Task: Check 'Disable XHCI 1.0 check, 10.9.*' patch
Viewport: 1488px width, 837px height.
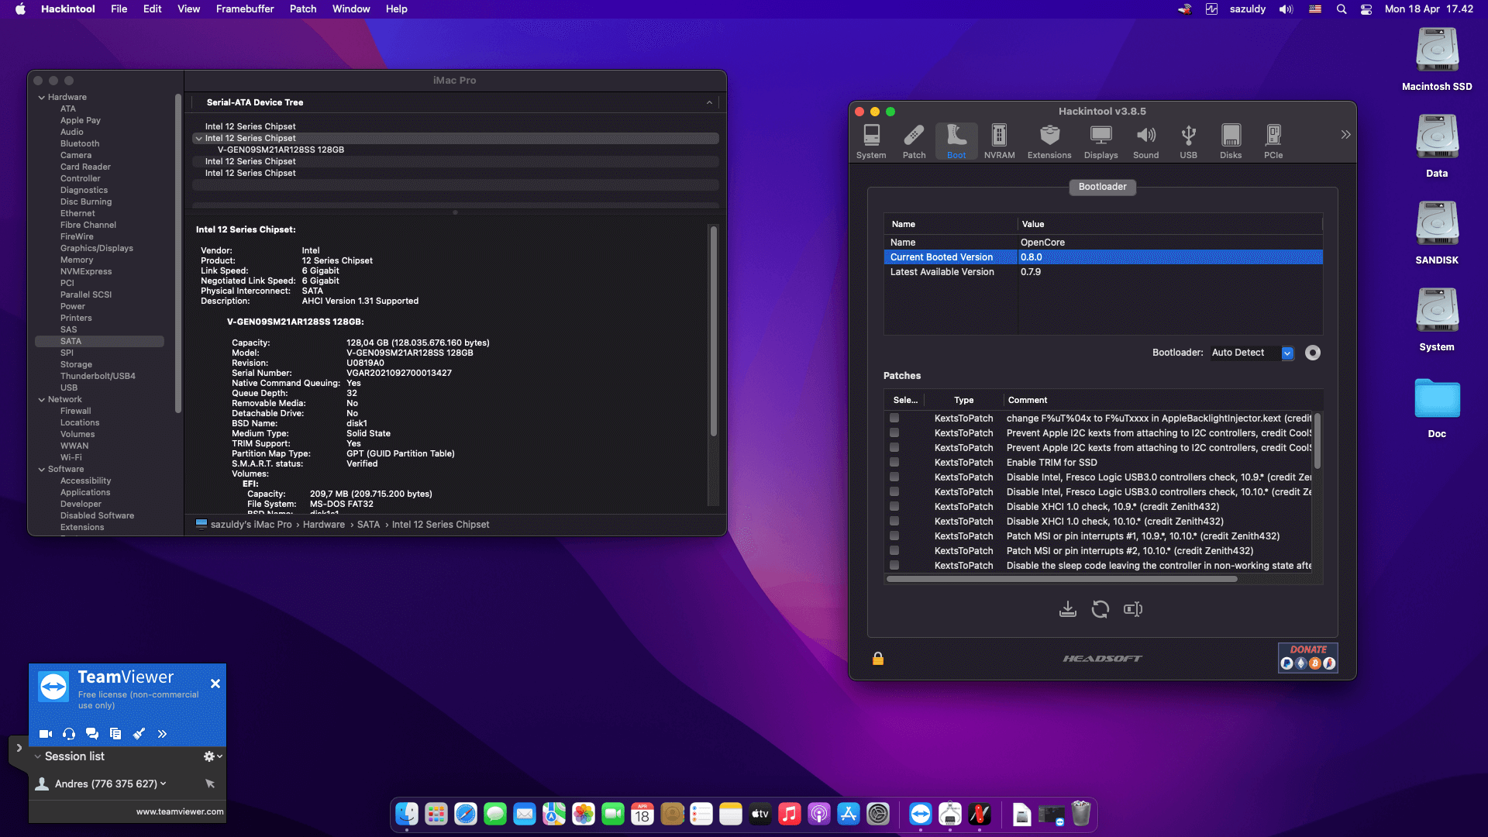Action: coord(894,507)
